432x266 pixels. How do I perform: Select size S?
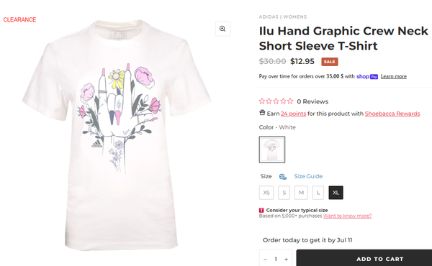coord(284,193)
